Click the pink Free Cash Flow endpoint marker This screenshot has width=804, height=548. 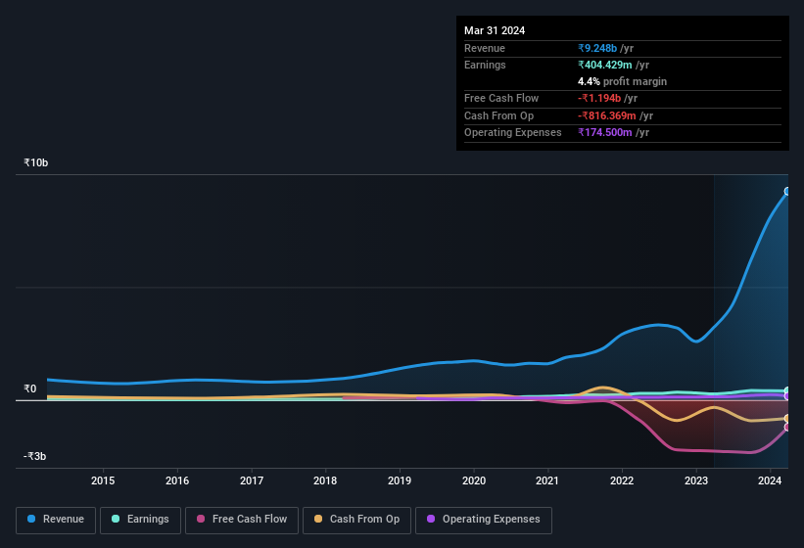click(x=787, y=427)
